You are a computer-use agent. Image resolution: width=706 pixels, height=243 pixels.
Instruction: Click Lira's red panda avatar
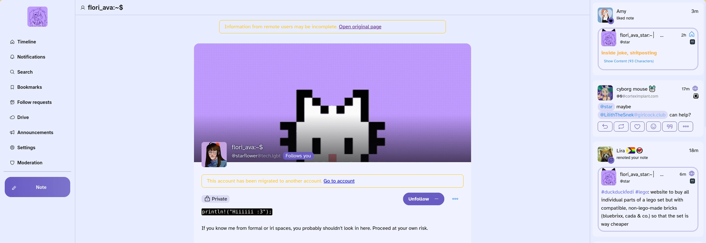click(605, 154)
